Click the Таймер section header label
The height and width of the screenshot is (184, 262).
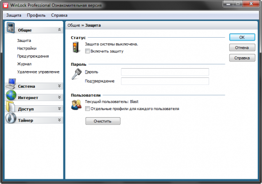(x=26, y=121)
